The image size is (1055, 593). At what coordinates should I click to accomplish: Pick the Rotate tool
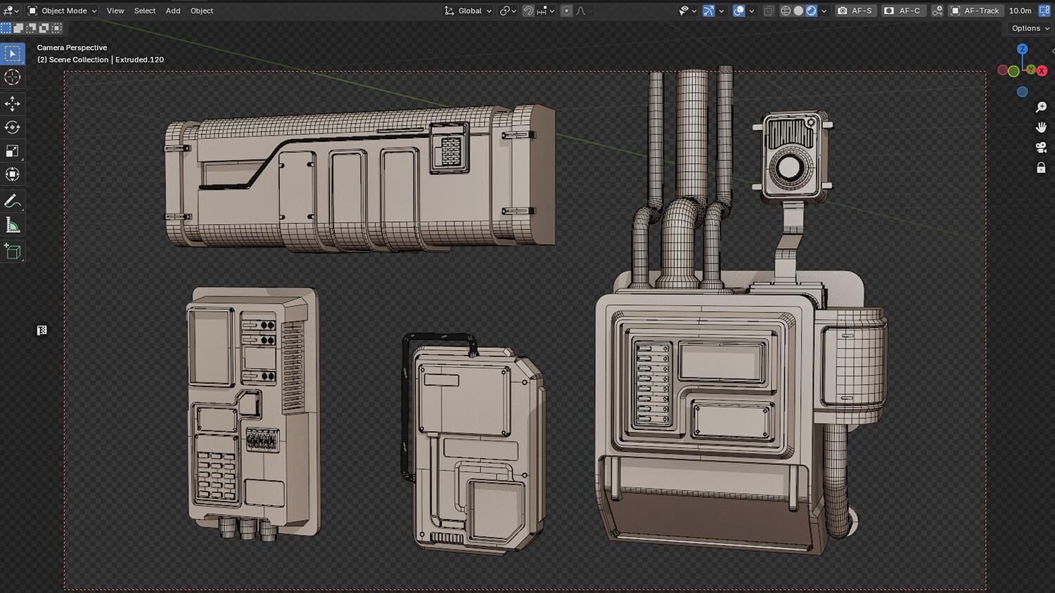tap(13, 127)
